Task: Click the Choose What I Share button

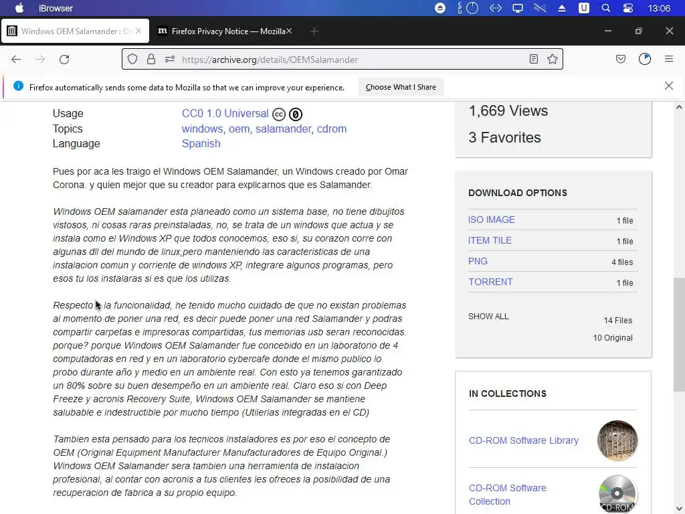Action: point(401,87)
